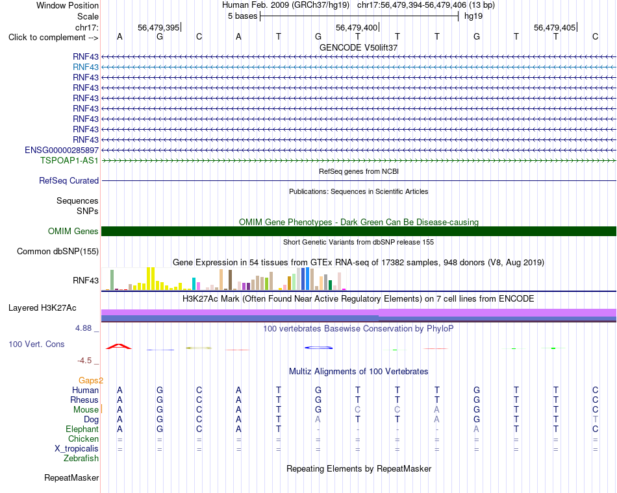Click the RNF43 label beside GTEx chart
The height and width of the screenshot is (493, 617).
pos(85,280)
